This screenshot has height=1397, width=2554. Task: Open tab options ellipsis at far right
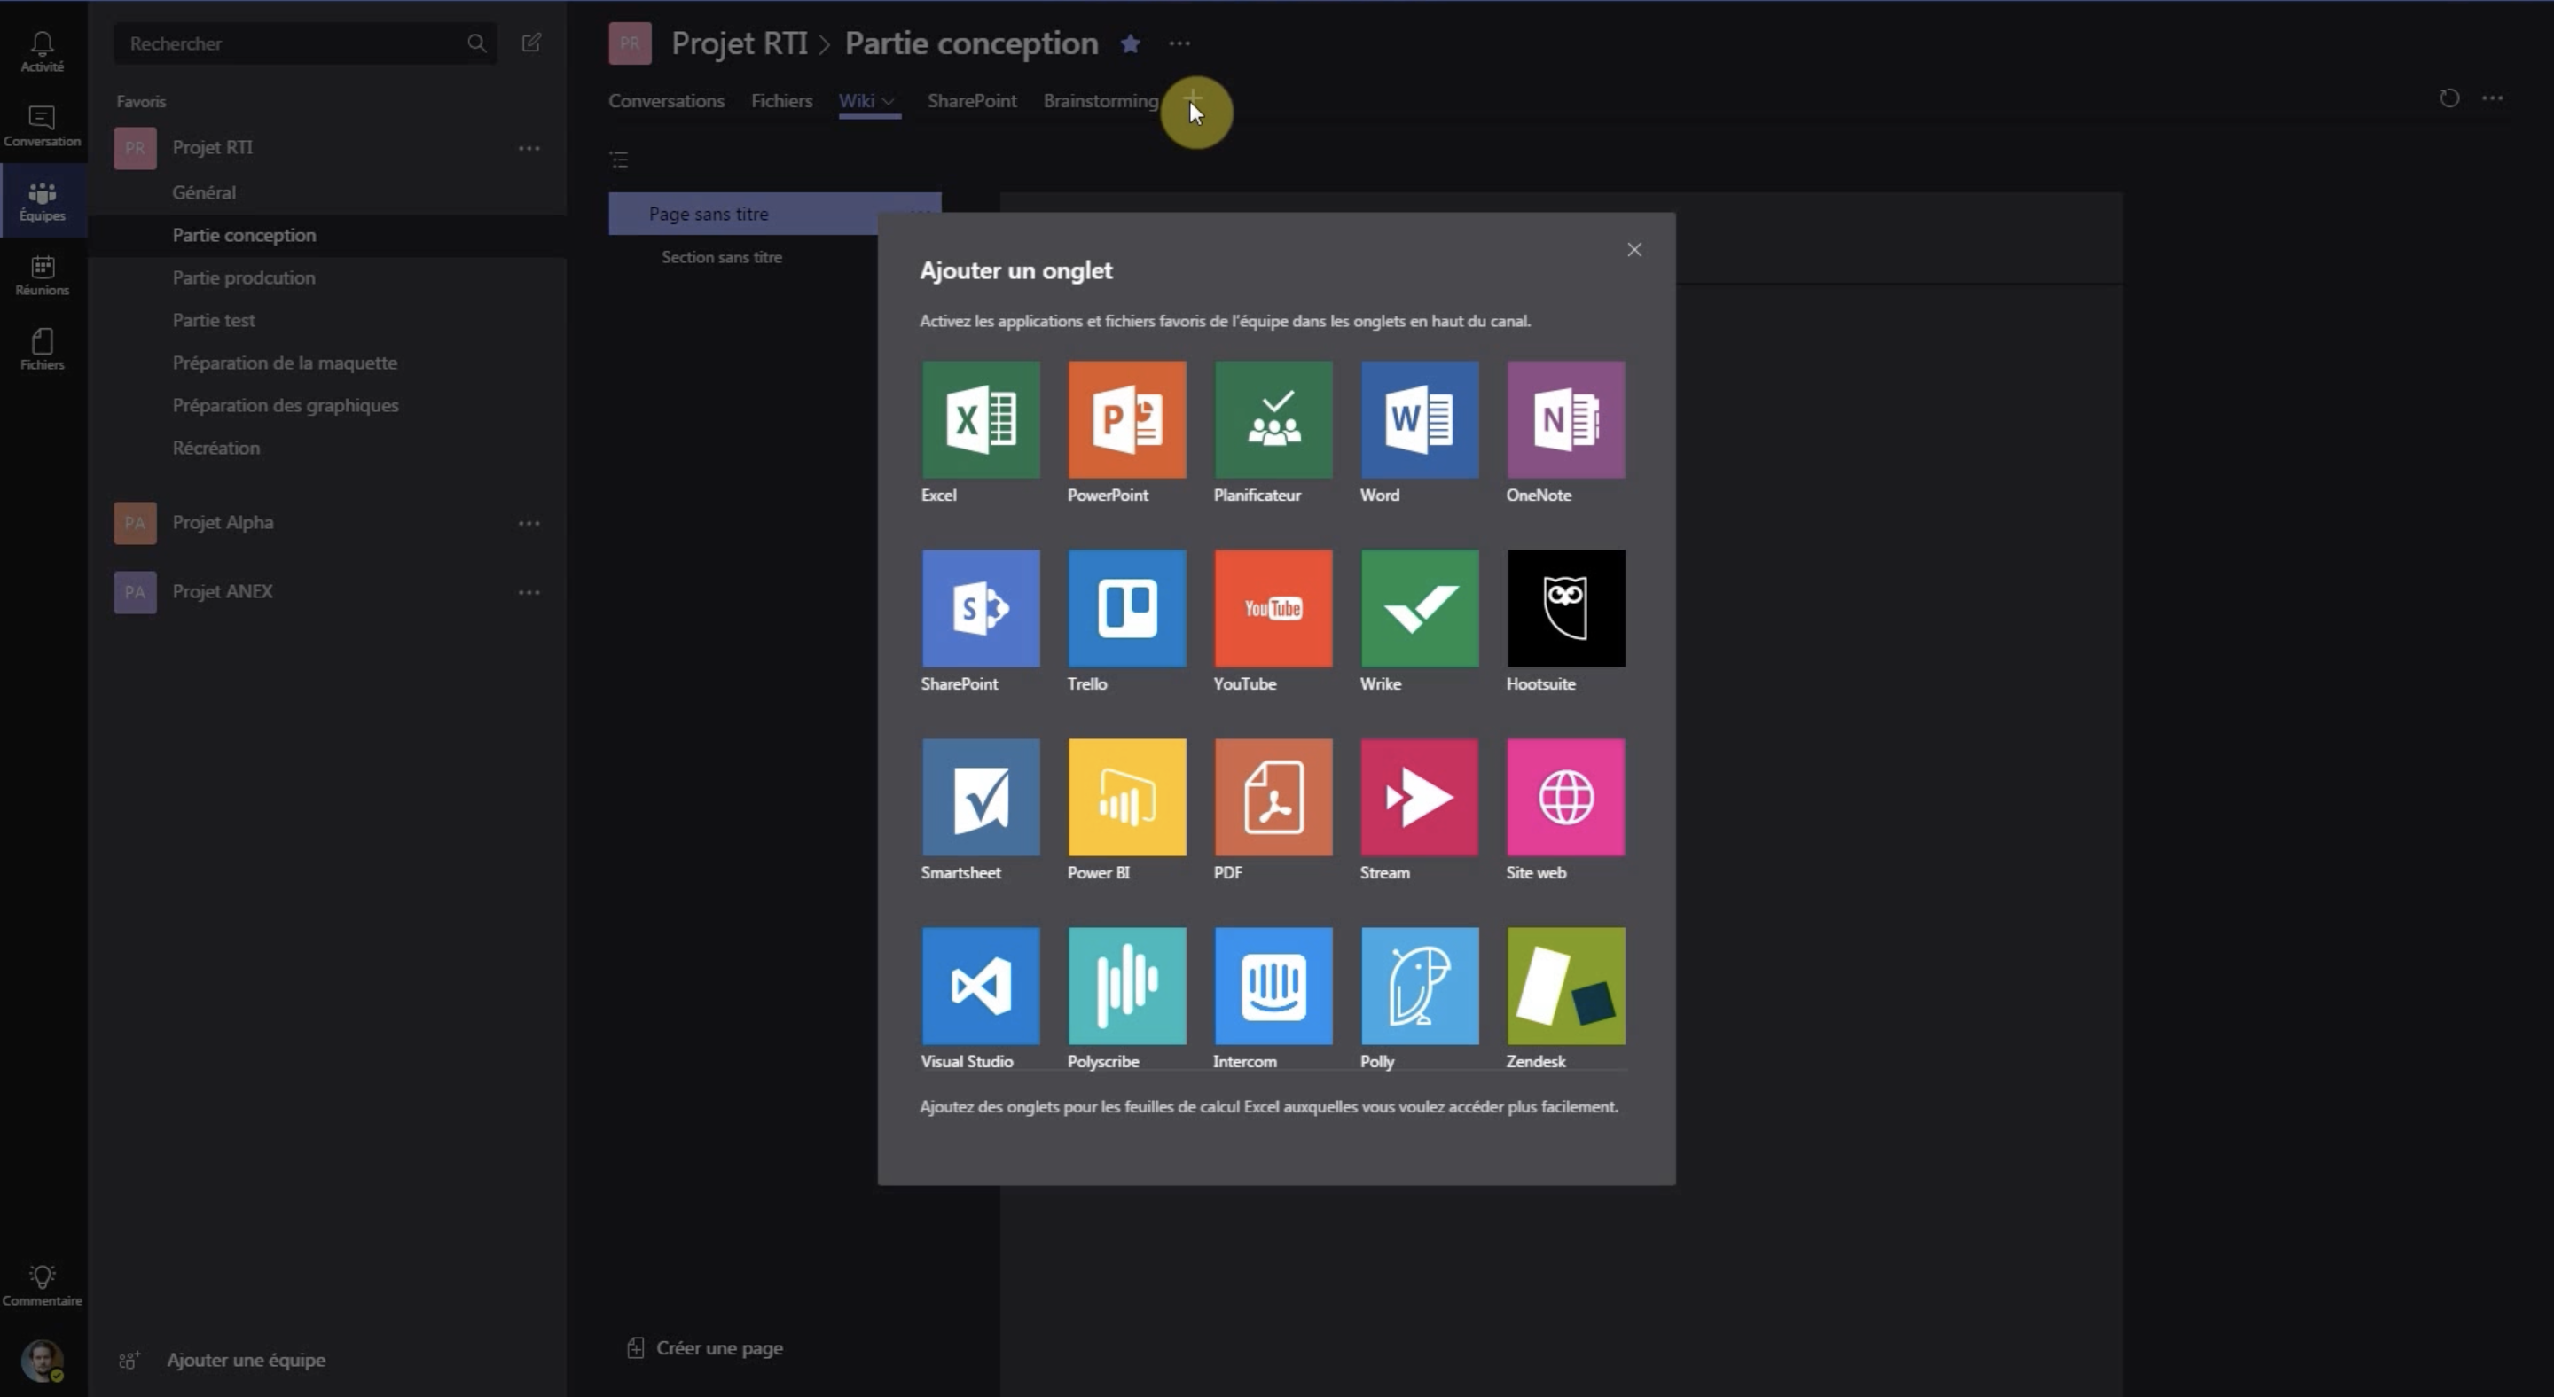2493,98
